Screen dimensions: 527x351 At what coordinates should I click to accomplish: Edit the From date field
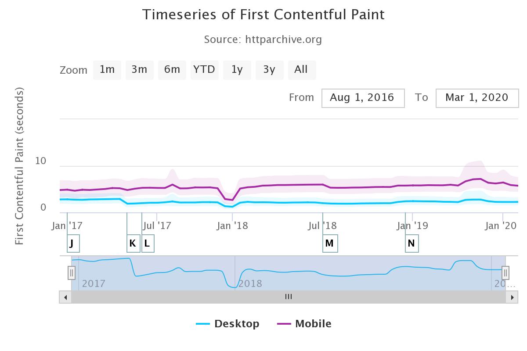click(363, 98)
